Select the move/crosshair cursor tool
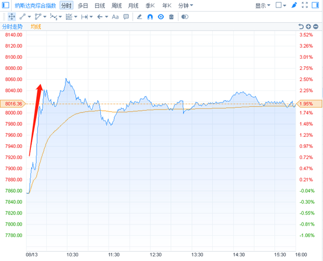The width and height of the screenshot is (323, 261). click(x=12, y=17)
